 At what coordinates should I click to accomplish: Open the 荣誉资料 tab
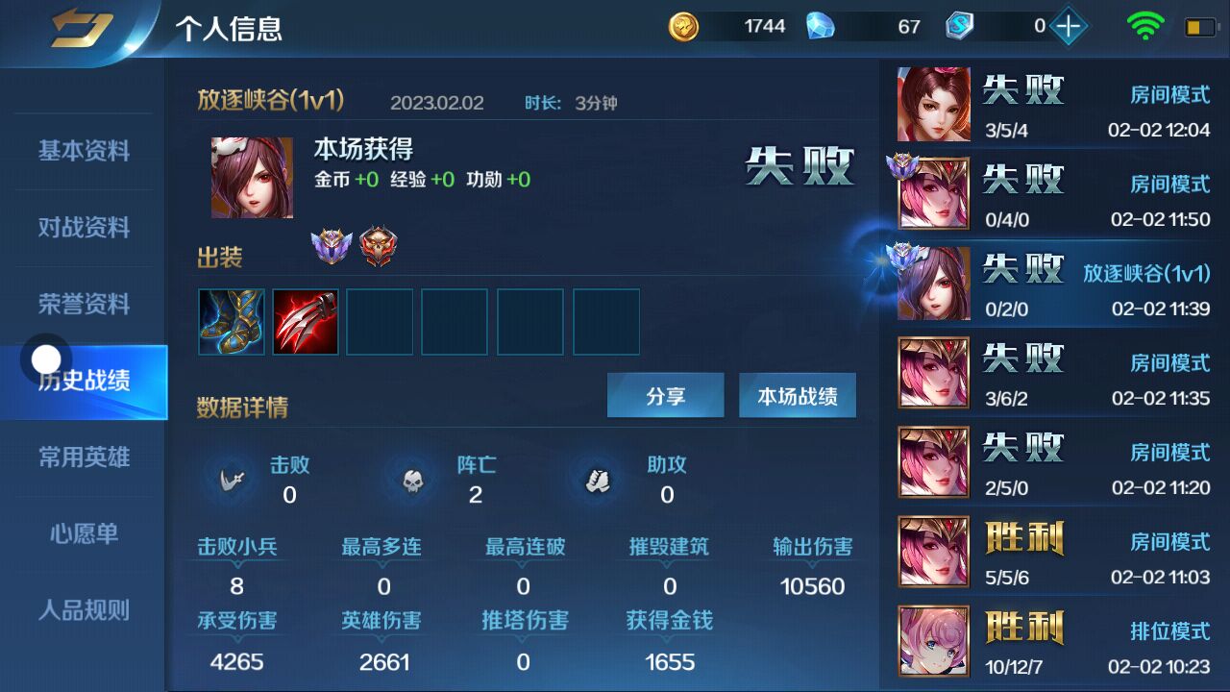(x=84, y=305)
